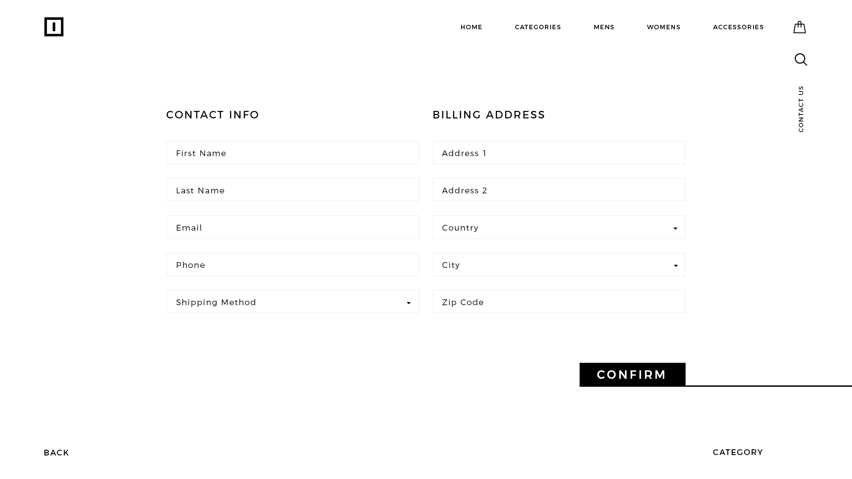Click the Back link
852x479 pixels.
click(x=56, y=453)
